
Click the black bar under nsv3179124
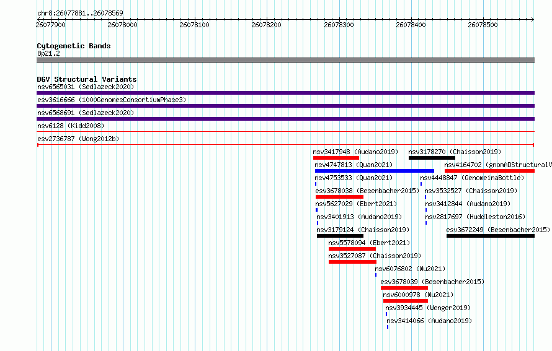340,236
